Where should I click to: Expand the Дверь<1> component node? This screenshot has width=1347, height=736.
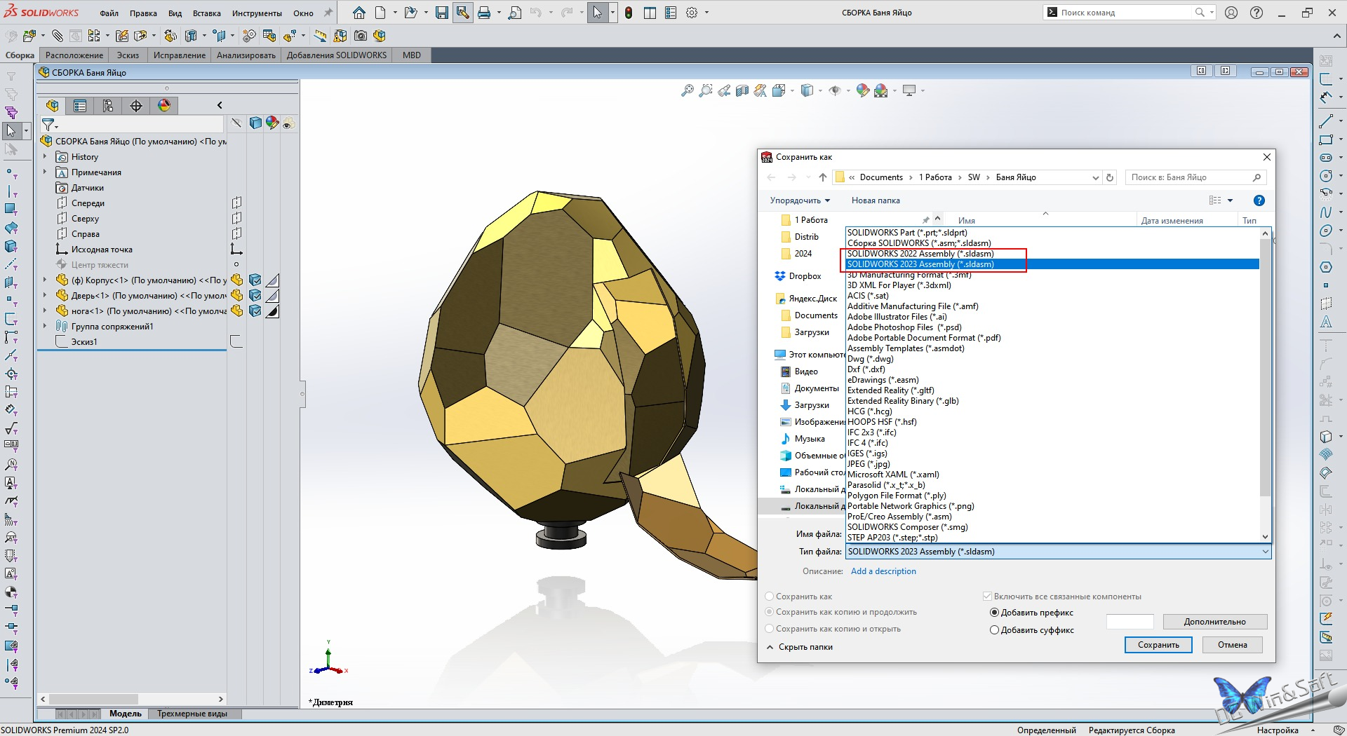tap(45, 296)
